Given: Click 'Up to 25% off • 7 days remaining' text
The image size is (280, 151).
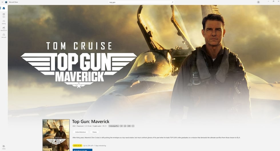Looking at the screenshot, I should [95, 146].
